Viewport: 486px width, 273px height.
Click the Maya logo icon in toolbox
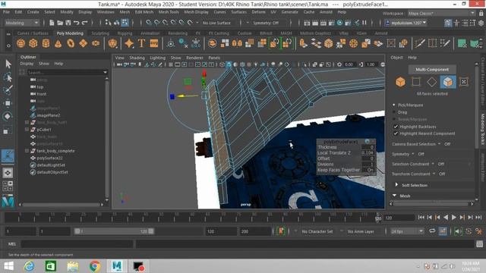(x=8, y=201)
